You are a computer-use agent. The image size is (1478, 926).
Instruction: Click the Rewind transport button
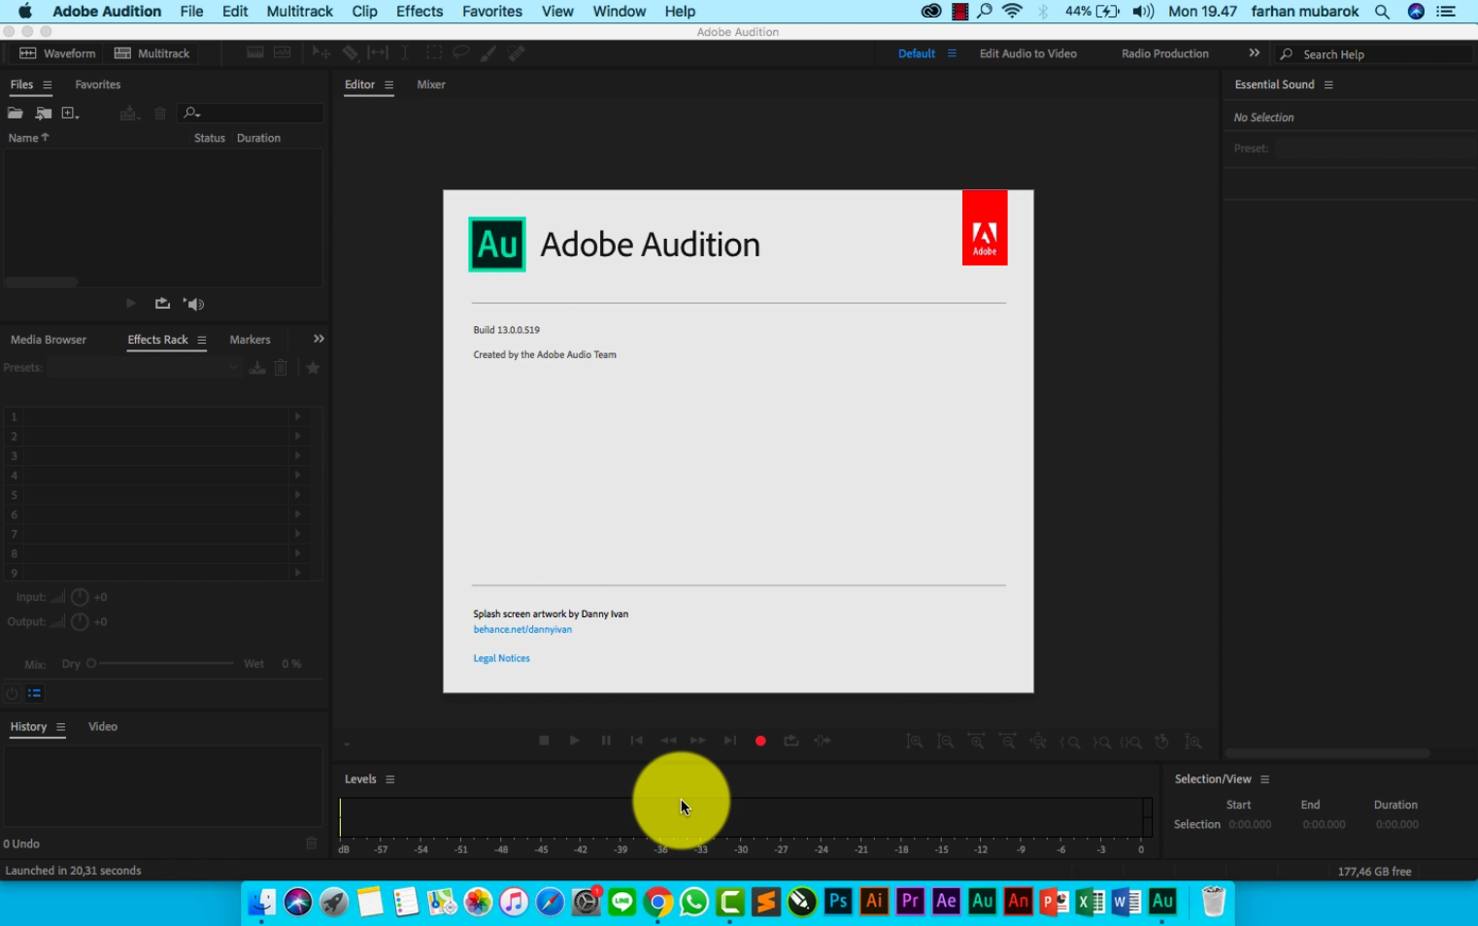[668, 741]
